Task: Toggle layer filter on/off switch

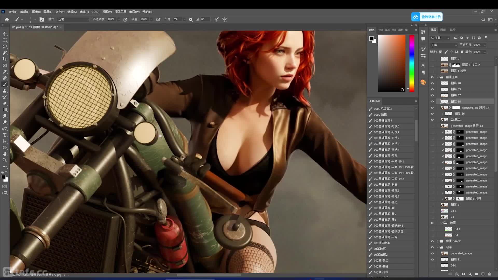Action: 486,37
